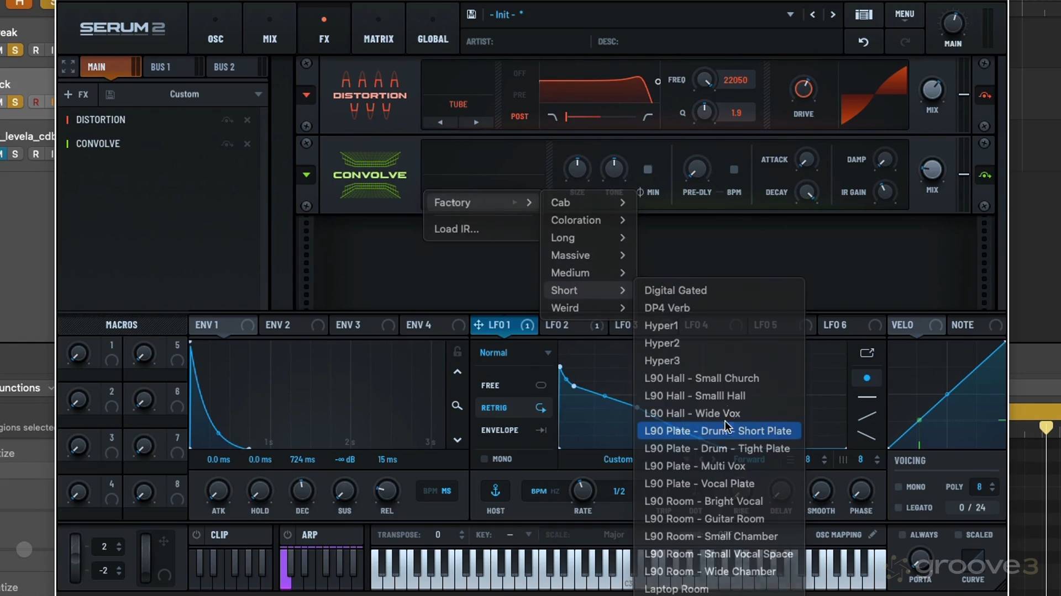Toggle LFO ENVELOPE mode
The height and width of the screenshot is (596, 1061).
click(513, 430)
